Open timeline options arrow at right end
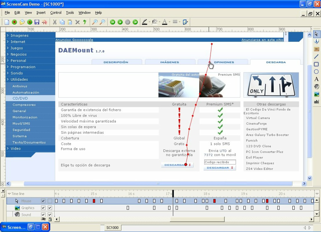 point(317,194)
